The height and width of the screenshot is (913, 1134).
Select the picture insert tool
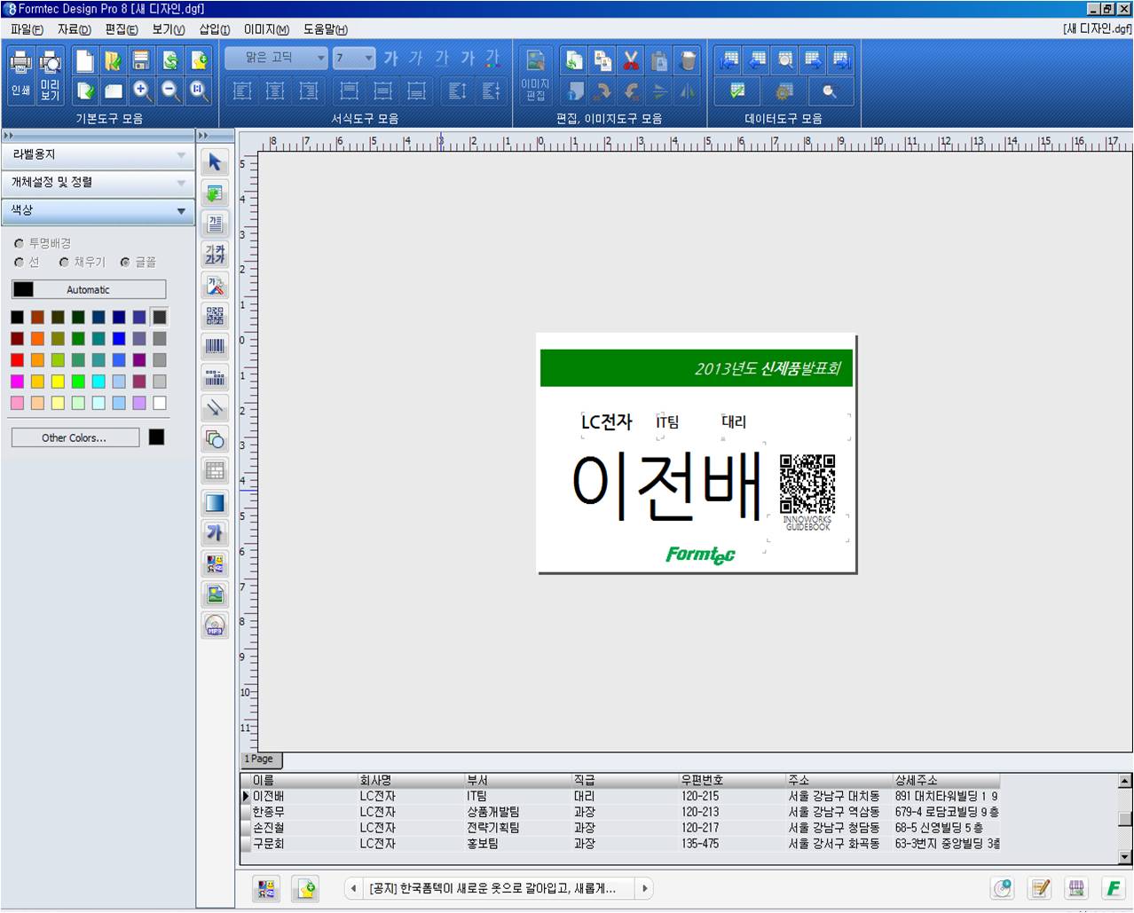(x=215, y=594)
